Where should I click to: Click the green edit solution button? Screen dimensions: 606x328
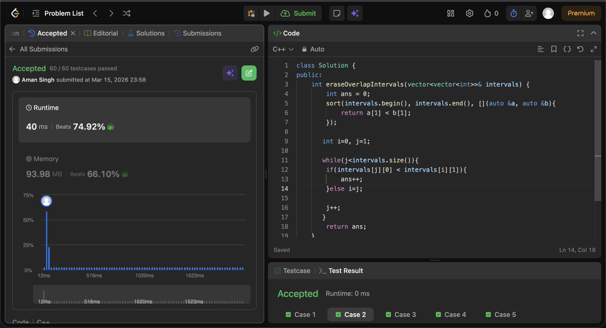point(249,73)
